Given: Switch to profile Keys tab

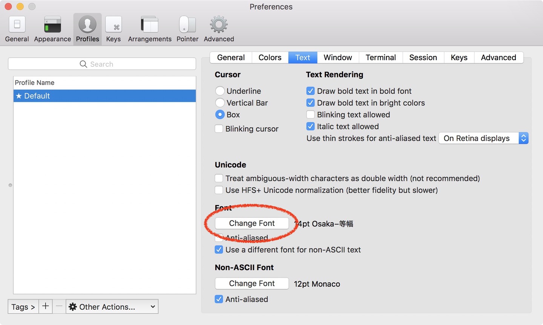Looking at the screenshot, I should click(x=459, y=57).
